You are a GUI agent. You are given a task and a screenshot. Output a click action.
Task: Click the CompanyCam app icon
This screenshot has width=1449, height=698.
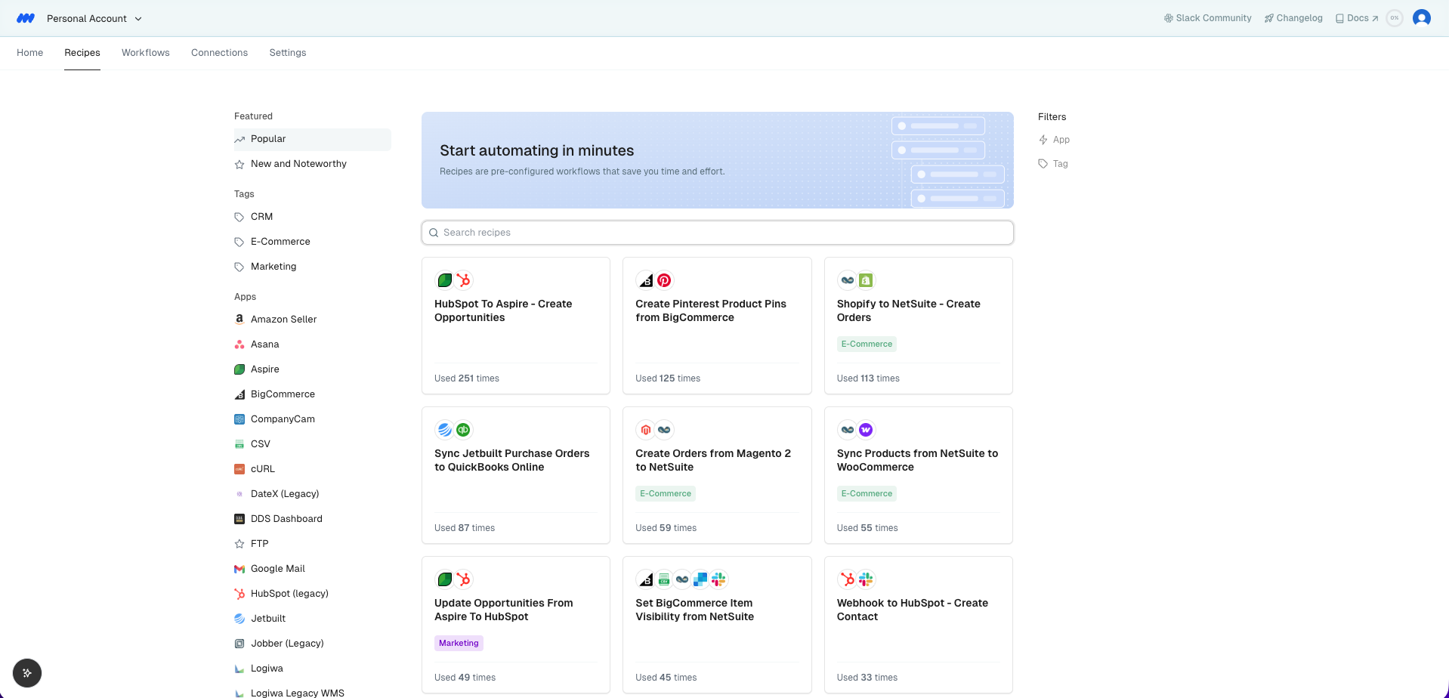239,419
